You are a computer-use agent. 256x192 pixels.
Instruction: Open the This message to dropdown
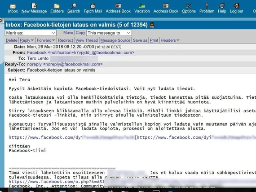109,33
